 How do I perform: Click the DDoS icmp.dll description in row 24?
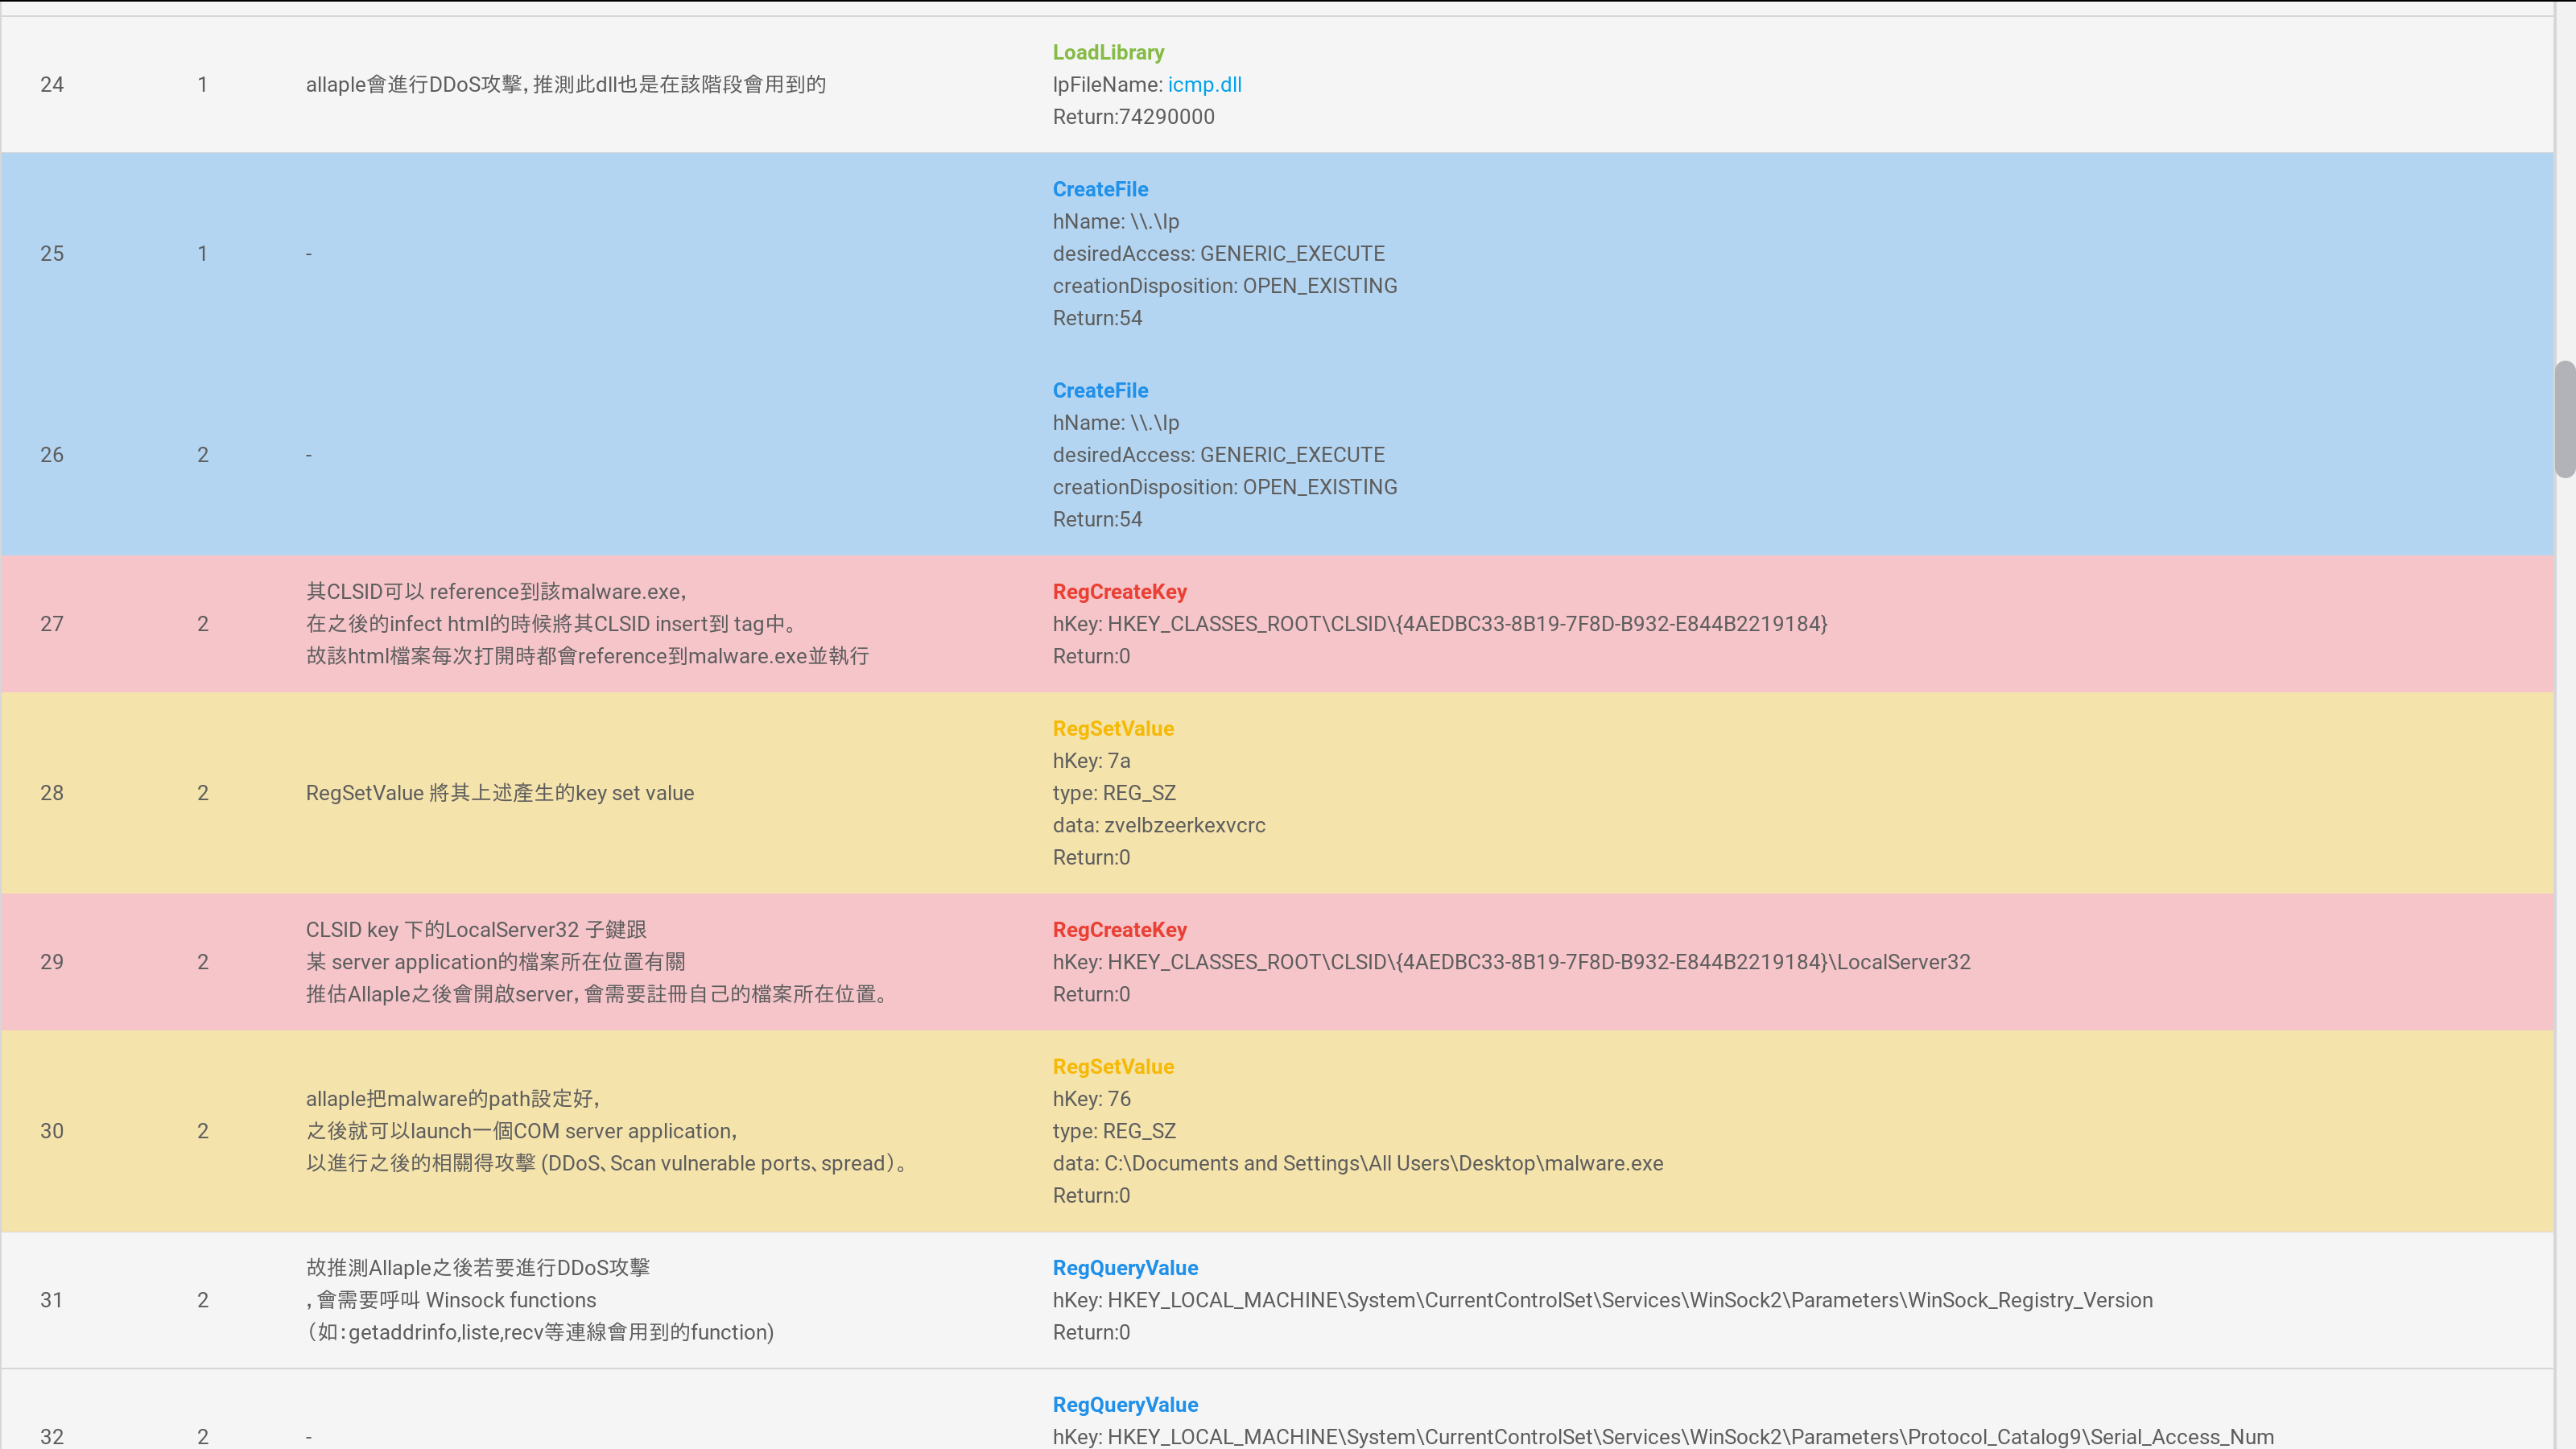pos(566,85)
